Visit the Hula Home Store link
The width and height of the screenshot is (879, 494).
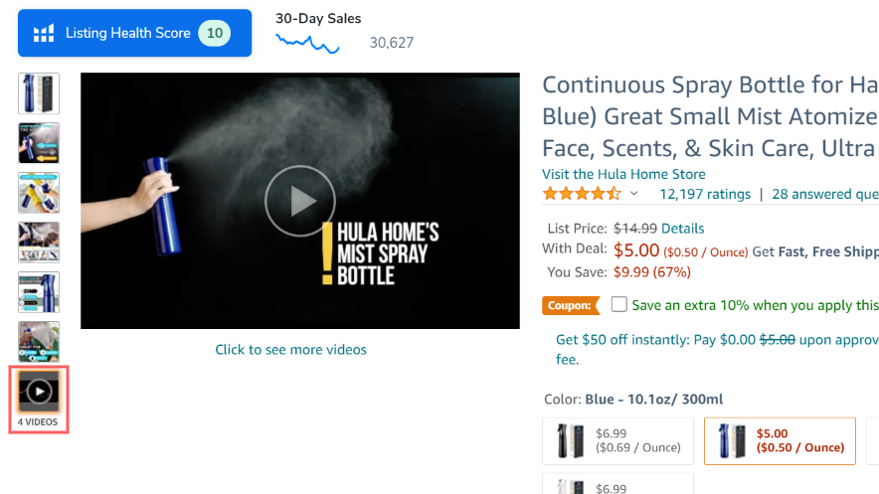pyautogui.click(x=621, y=174)
